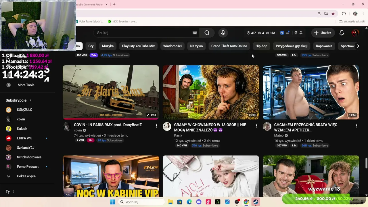
Task: Play the NOC W KABINIE VIP thumbnail
Action: coord(111,176)
